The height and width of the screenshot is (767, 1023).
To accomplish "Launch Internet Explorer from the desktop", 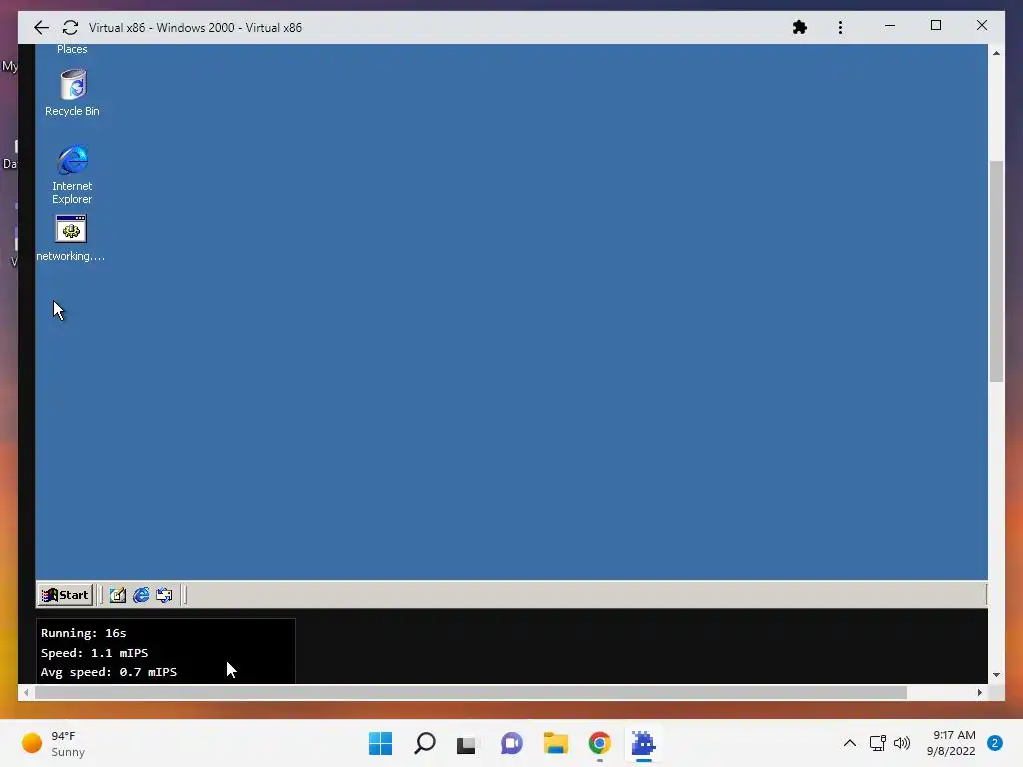I will click(x=72, y=174).
